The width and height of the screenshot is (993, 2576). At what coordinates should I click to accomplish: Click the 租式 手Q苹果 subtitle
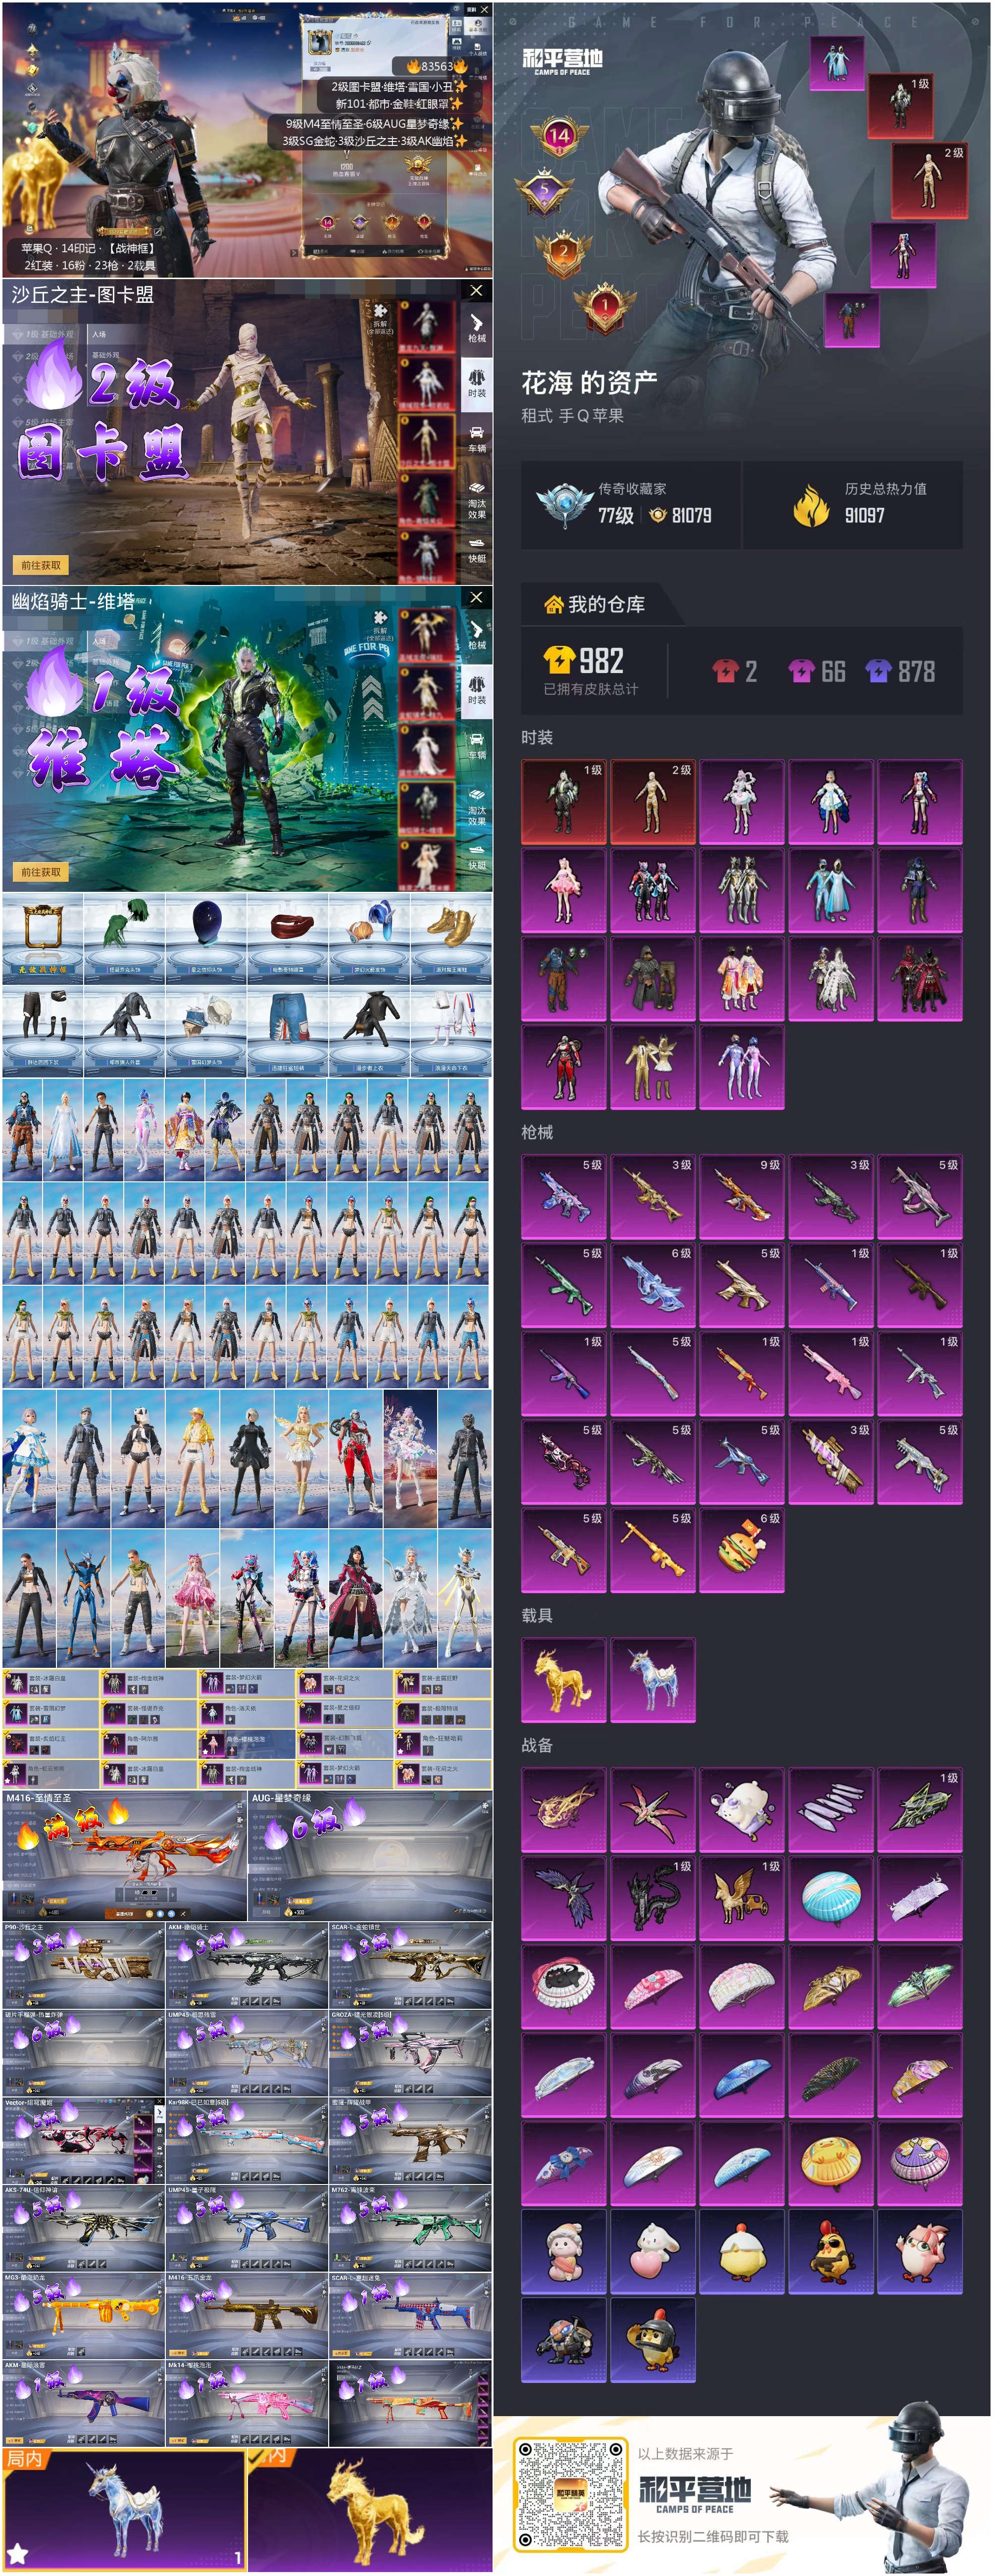572,415
